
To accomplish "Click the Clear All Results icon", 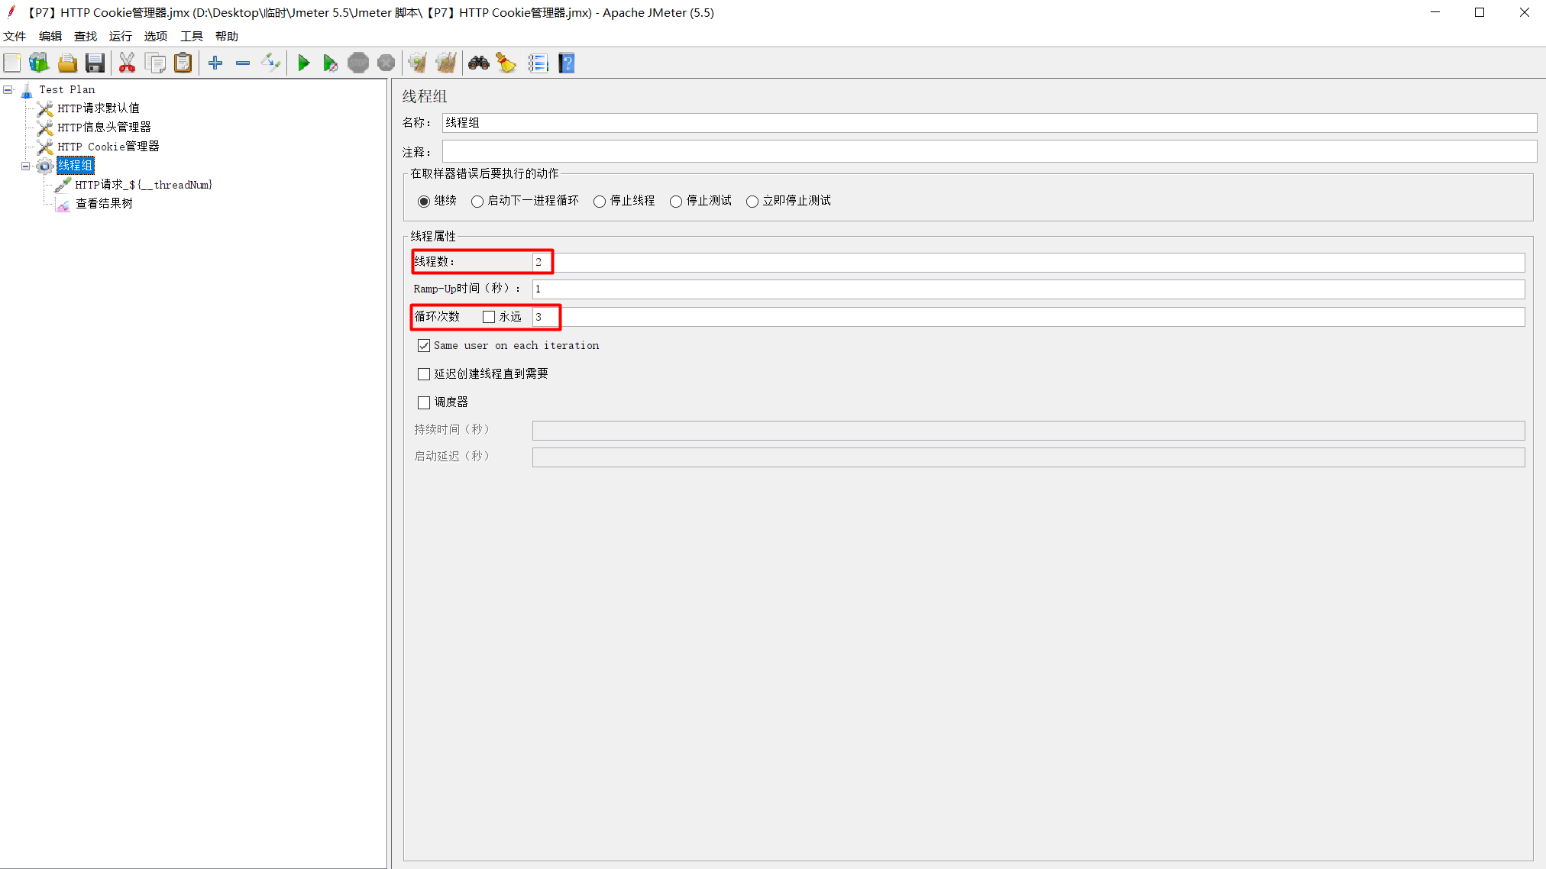I will (x=447, y=63).
